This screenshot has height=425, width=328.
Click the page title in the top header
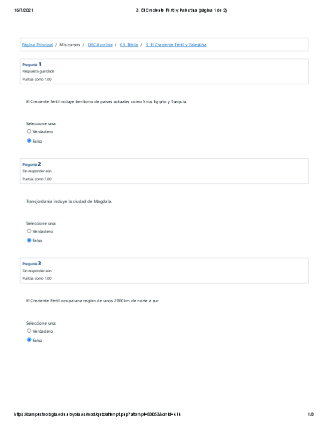click(x=181, y=11)
